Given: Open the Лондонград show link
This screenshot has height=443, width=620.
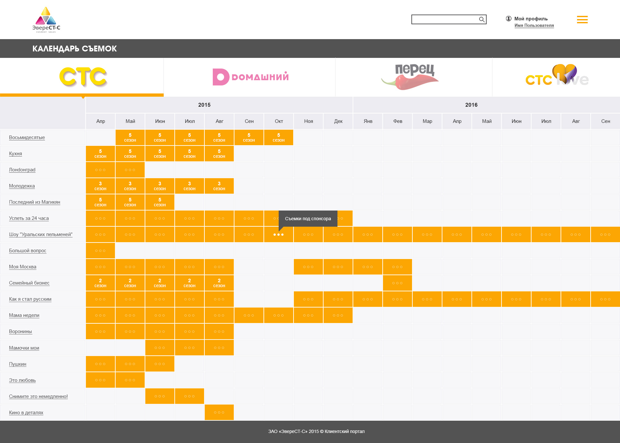Looking at the screenshot, I should (22, 170).
